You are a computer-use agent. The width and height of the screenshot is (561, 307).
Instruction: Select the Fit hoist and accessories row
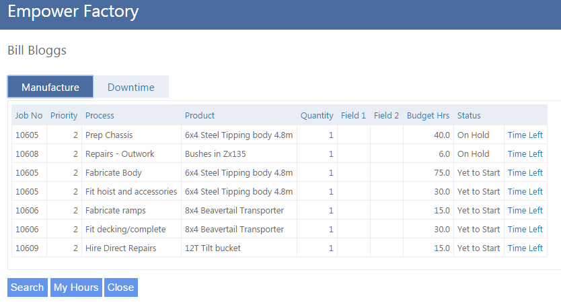coord(131,192)
